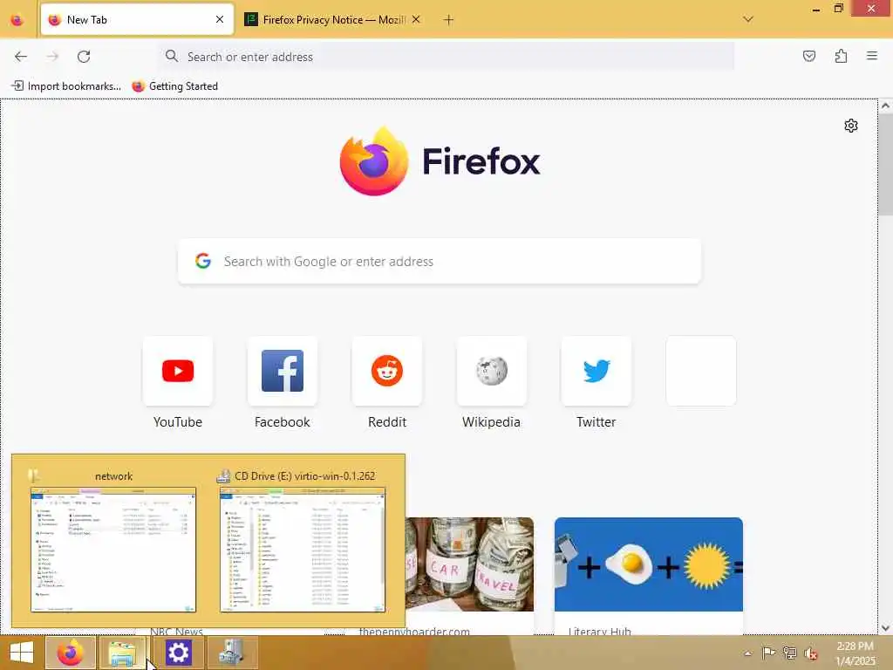Click the page scrollbar down arrow

[885, 627]
